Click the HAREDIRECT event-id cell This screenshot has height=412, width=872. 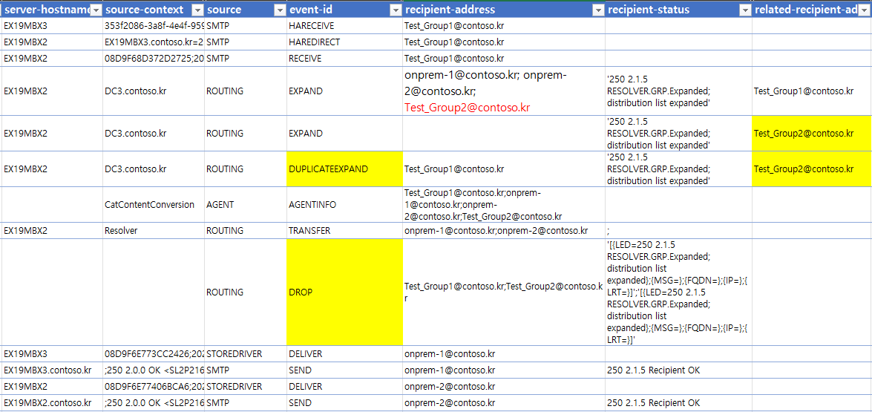(345, 42)
